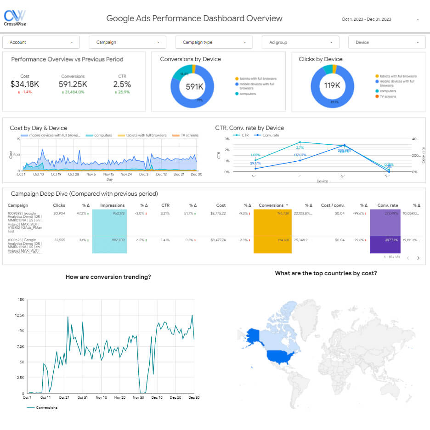430x430 pixels.
Task: Click computers legend marker in Conversions by Device
Action: pyautogui.click(x=236, y=94)
